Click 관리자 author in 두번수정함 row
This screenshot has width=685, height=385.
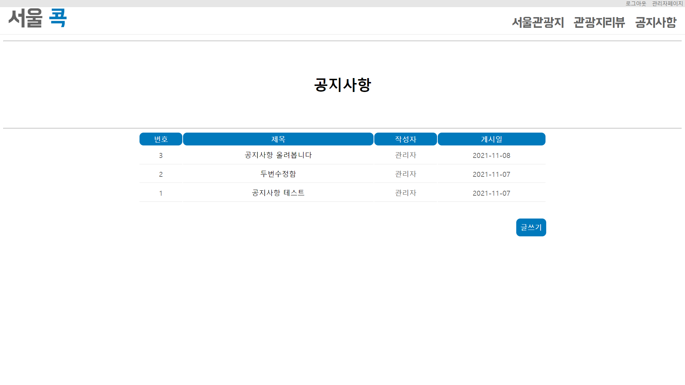pyautogui.click(x=406, y=174)
